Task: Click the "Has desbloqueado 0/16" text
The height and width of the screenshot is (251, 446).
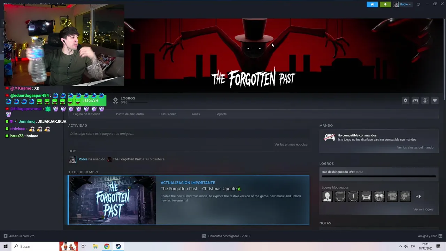Action: 342,172
